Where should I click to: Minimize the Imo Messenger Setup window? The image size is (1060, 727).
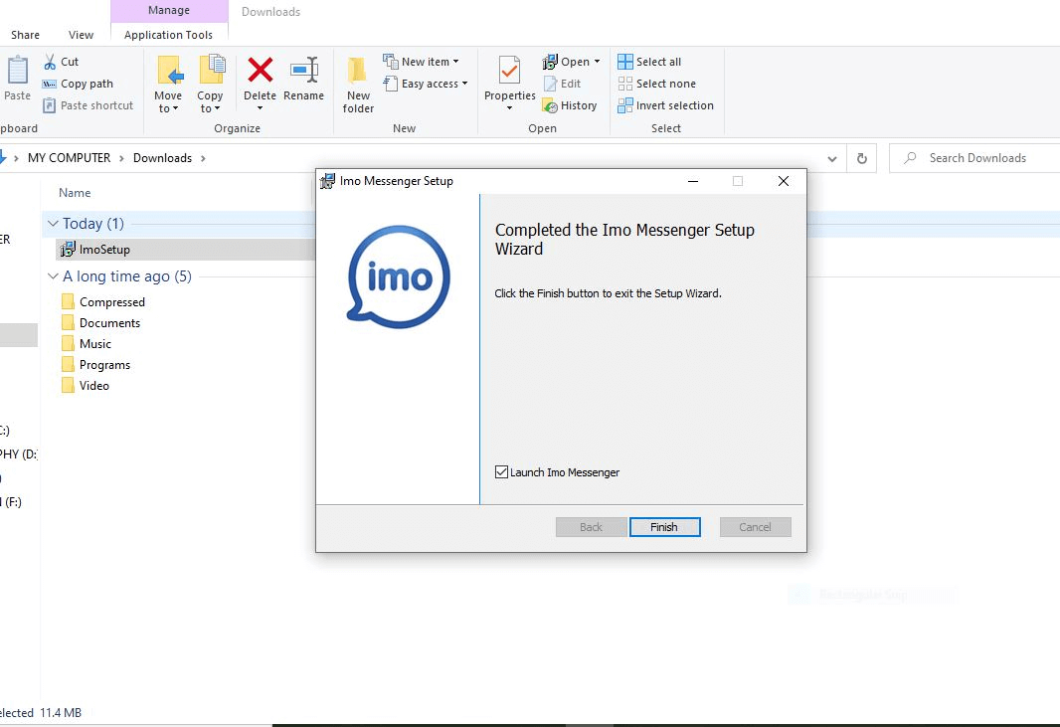(x=693, y=181)
